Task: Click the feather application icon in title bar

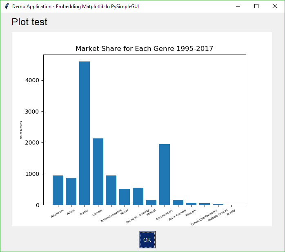Action: tap(7, 7)
